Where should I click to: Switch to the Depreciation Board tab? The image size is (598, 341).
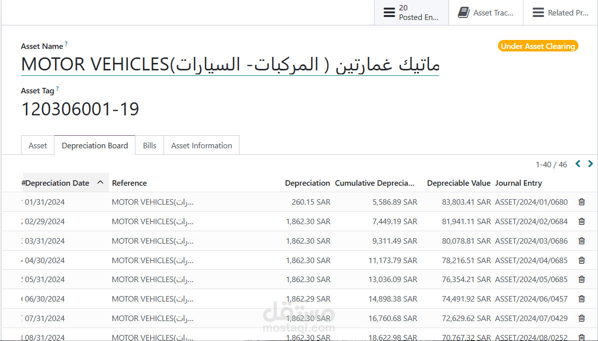point(94,146)
